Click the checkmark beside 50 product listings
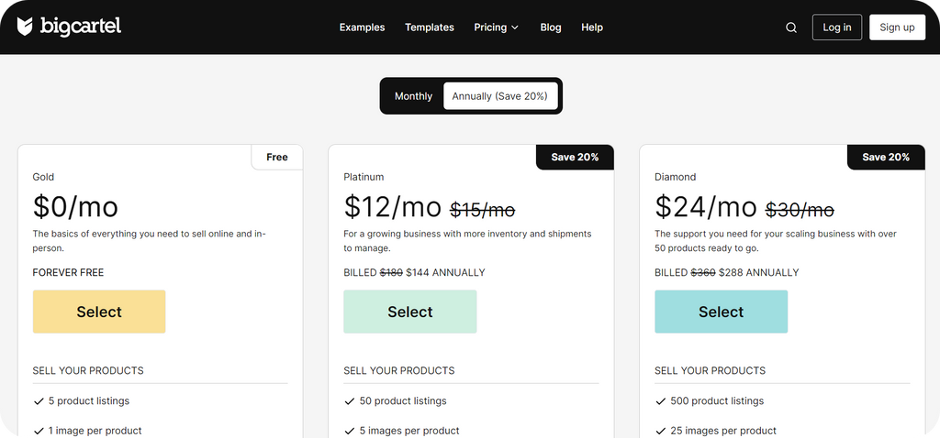The height and width of the screenshot is (438, 940). 350,401
